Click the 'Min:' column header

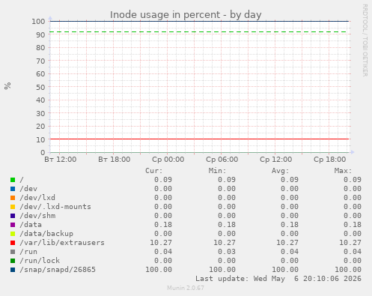217,171
